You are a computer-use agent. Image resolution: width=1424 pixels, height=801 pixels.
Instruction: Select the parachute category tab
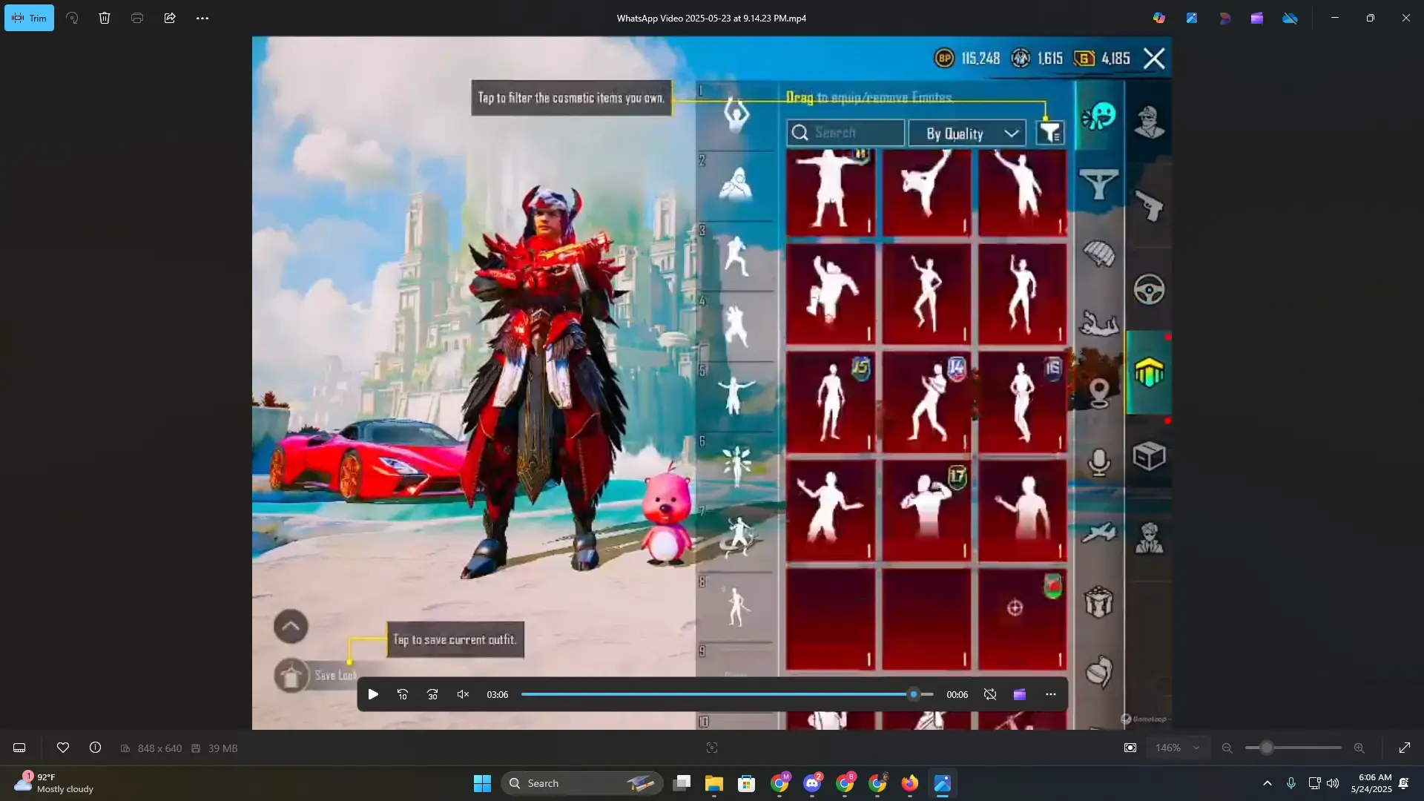pos(1098,253)
